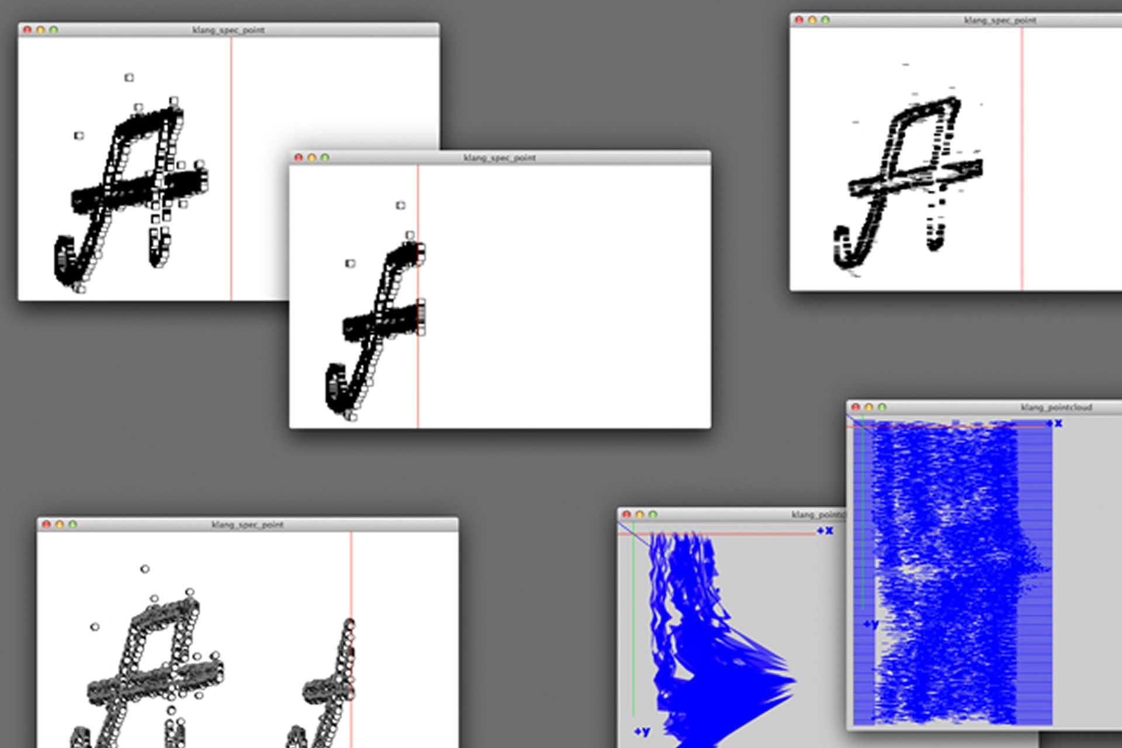The height and width of the screenshot is (748, 1122).
Task: Click the klang_spec_point title of the top-left window
Action: click(x=228, y=30)
